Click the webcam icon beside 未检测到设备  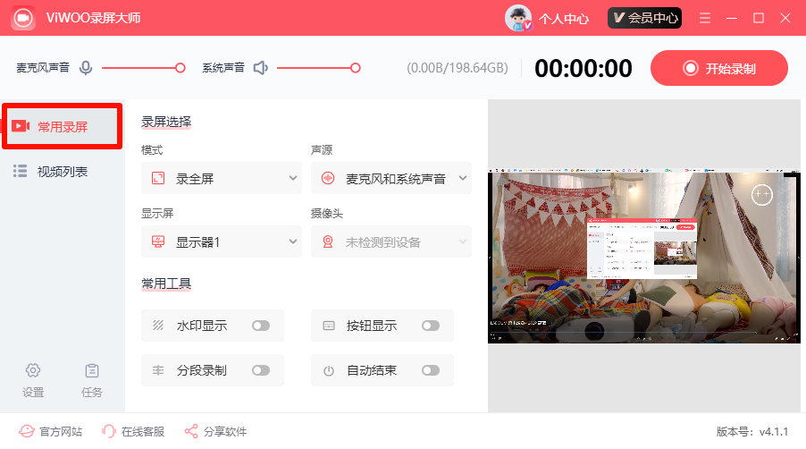click(327, 241)
